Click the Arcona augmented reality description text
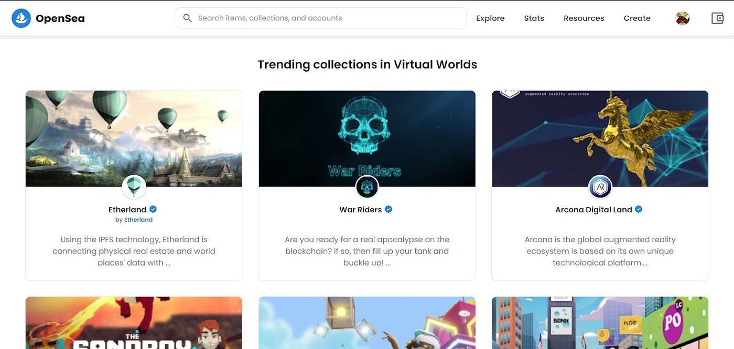The height and width of the screenshot is (349, 734). click(x=600, y=251)
